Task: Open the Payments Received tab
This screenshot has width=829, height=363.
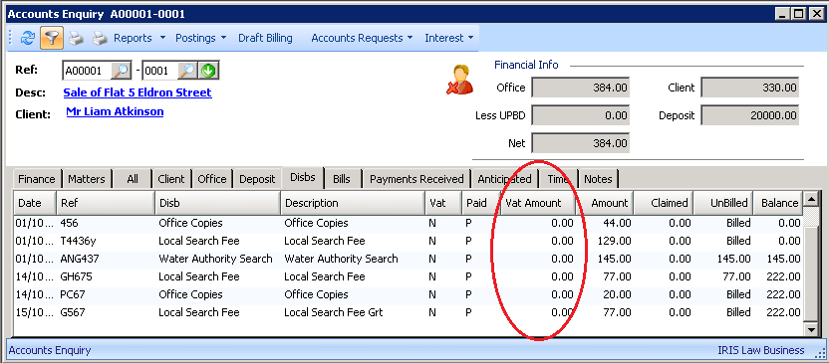Action: click(x=416, y=179)
